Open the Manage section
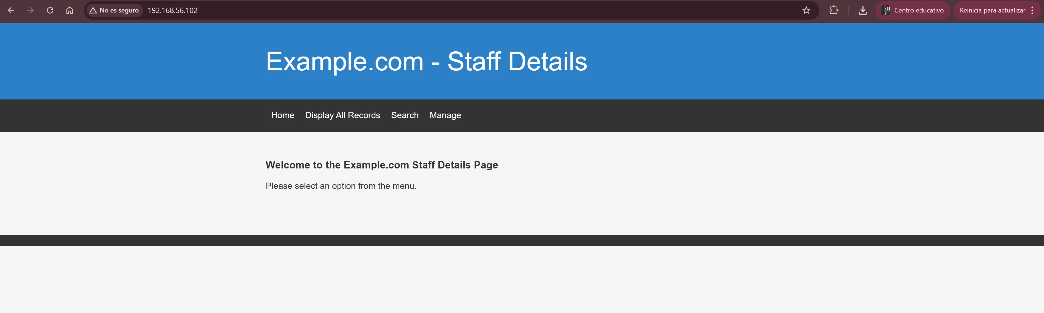The height and width of the screenshot is (313, 1044). coord(445,115)
